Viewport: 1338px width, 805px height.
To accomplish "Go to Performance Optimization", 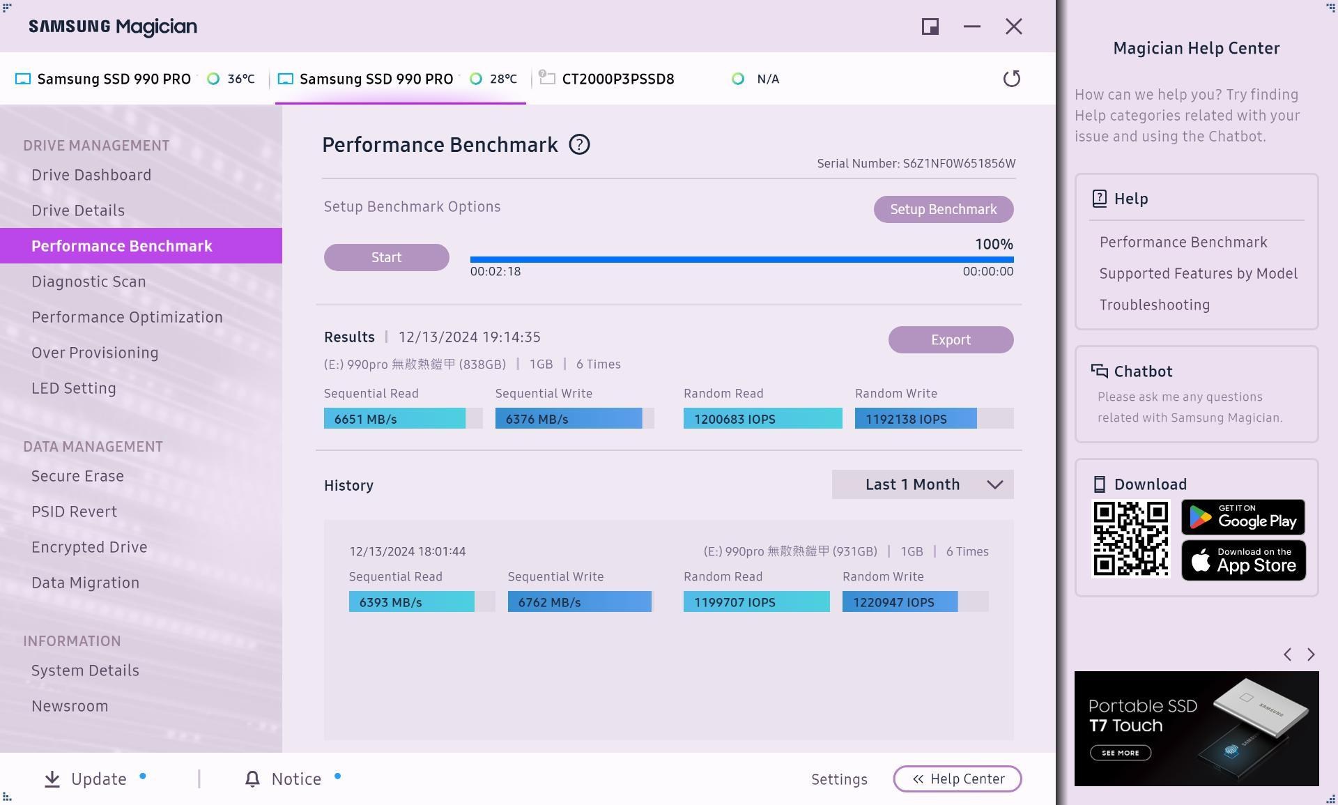I will click(x=127, y=317).
